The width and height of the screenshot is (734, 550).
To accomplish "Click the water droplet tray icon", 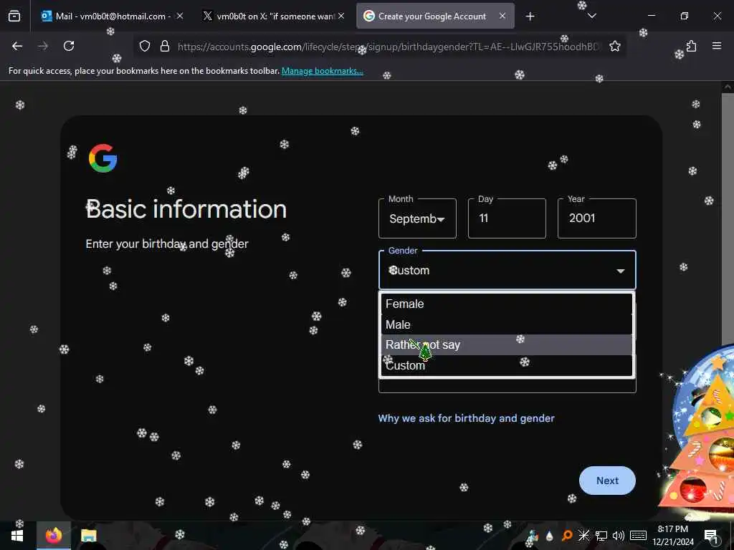I will coord(550,536).
